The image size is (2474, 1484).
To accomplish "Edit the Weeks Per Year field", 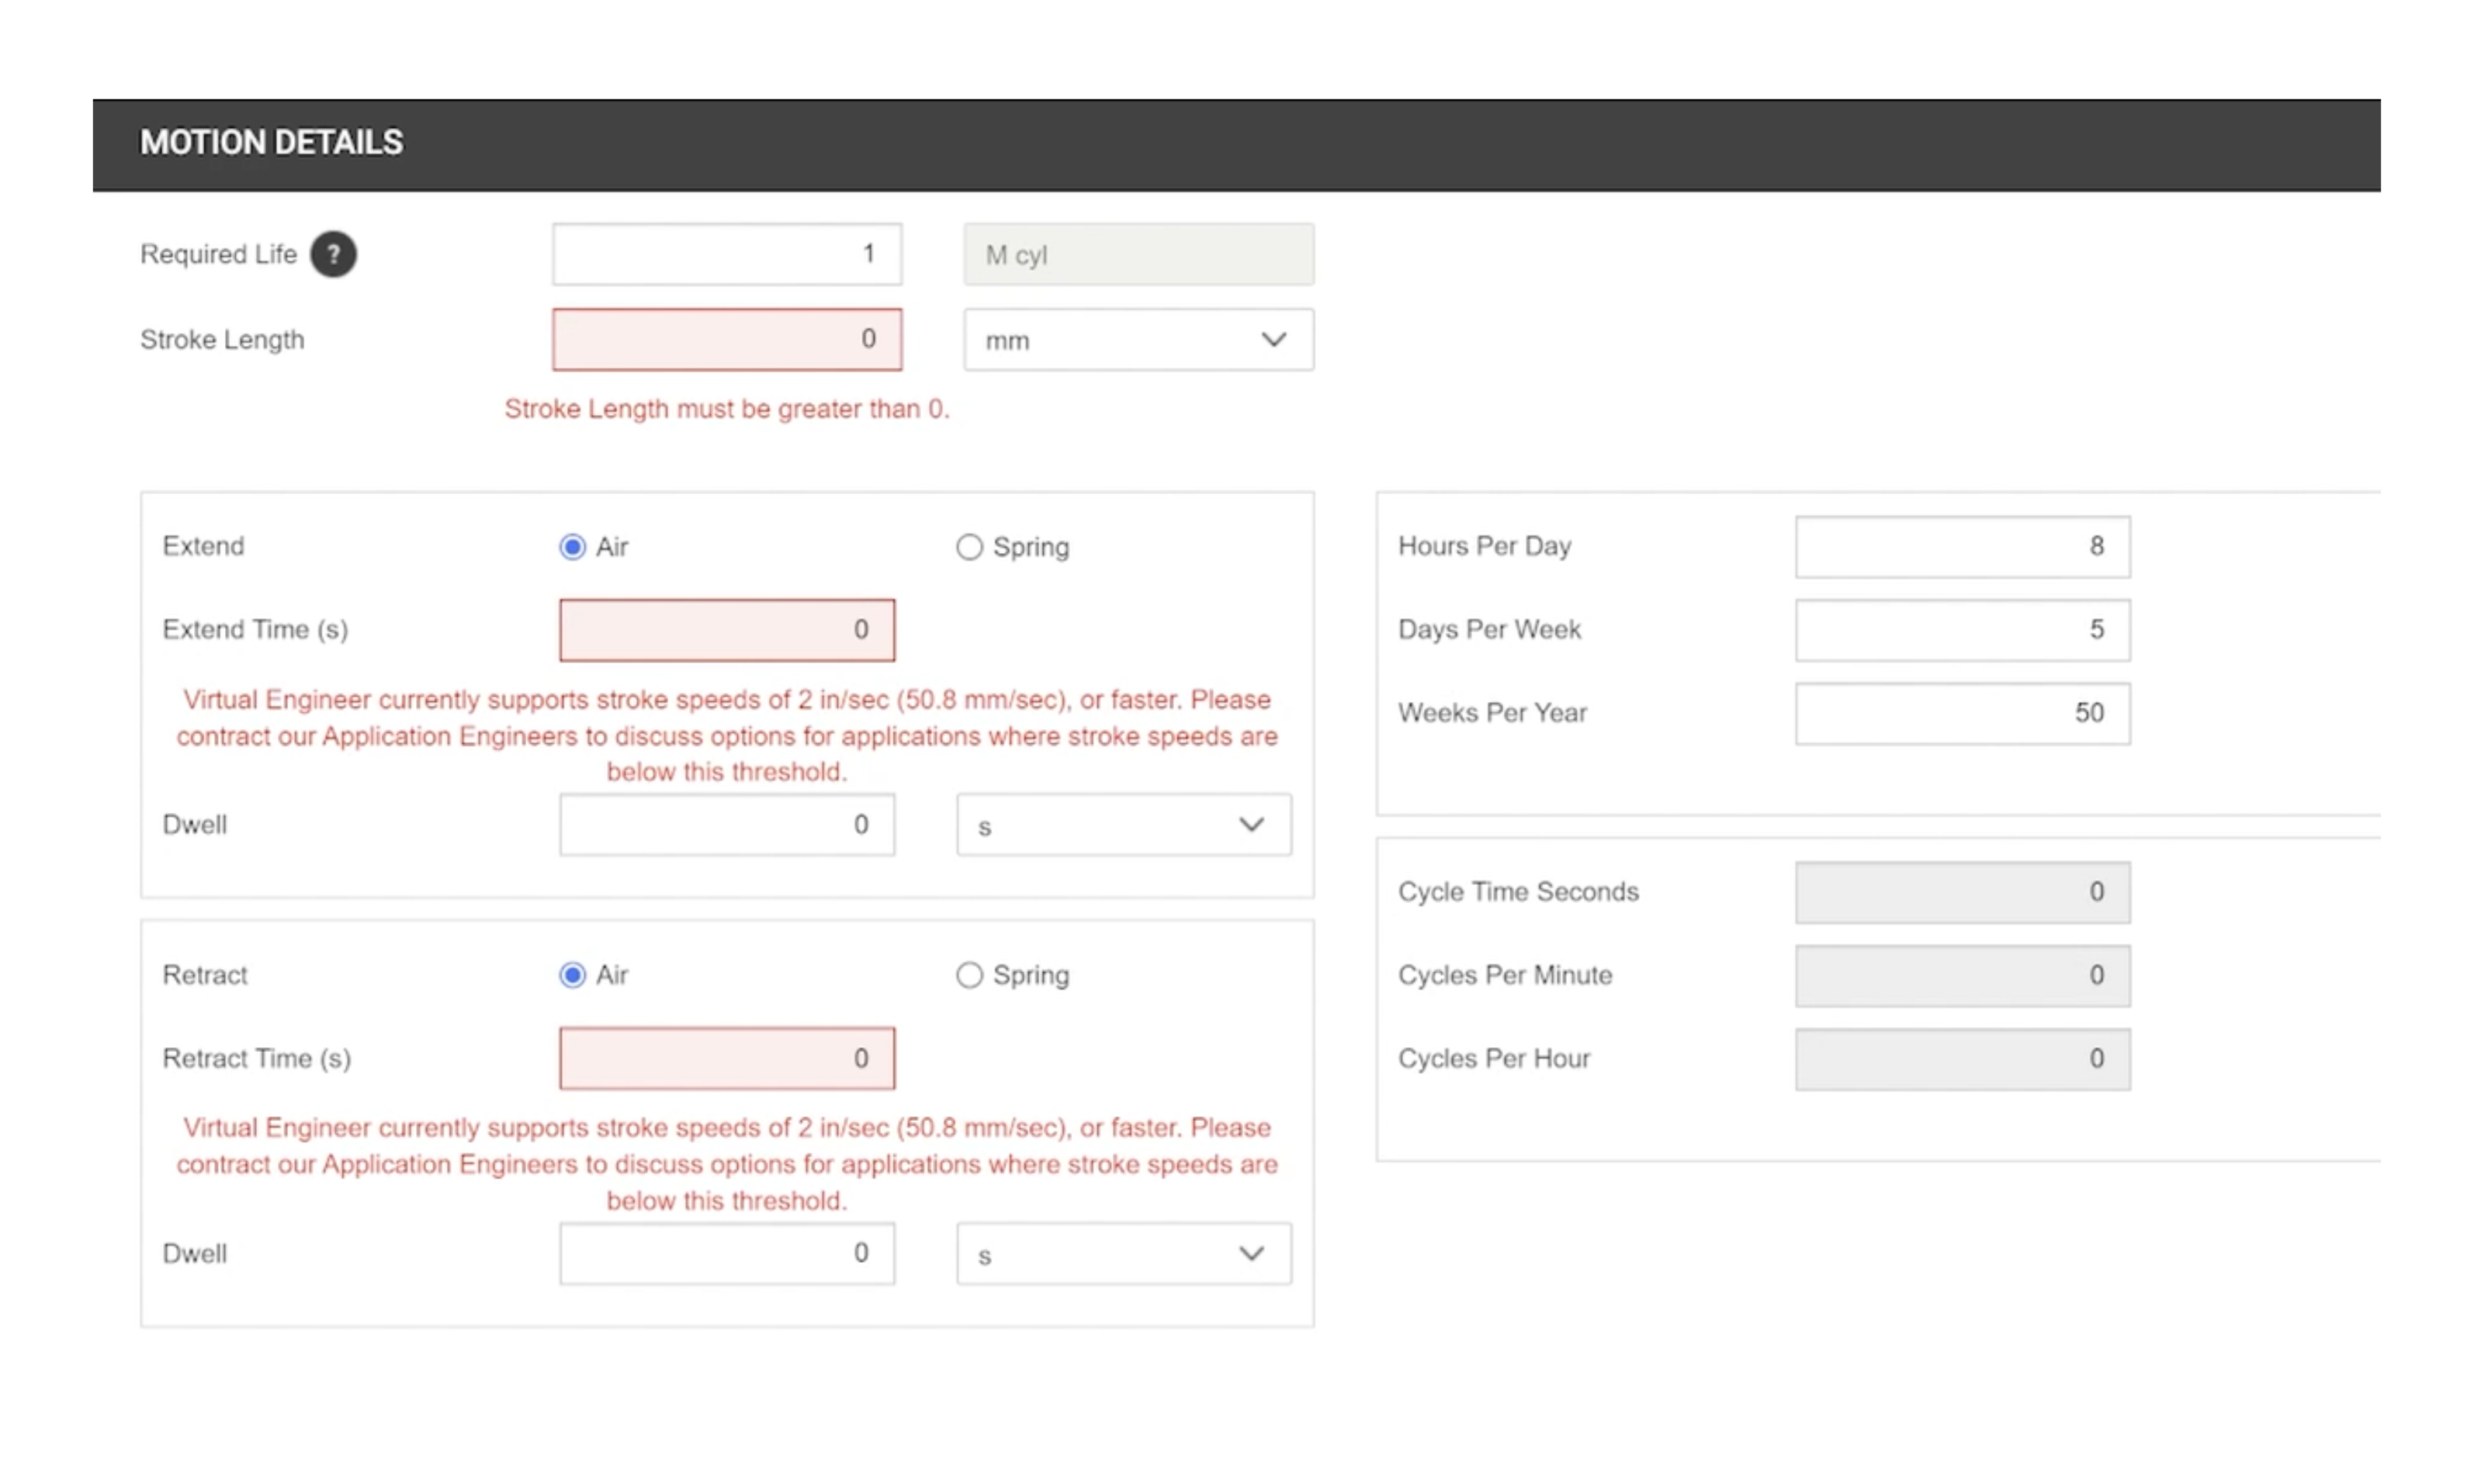I will click(x=1961, y=713).
